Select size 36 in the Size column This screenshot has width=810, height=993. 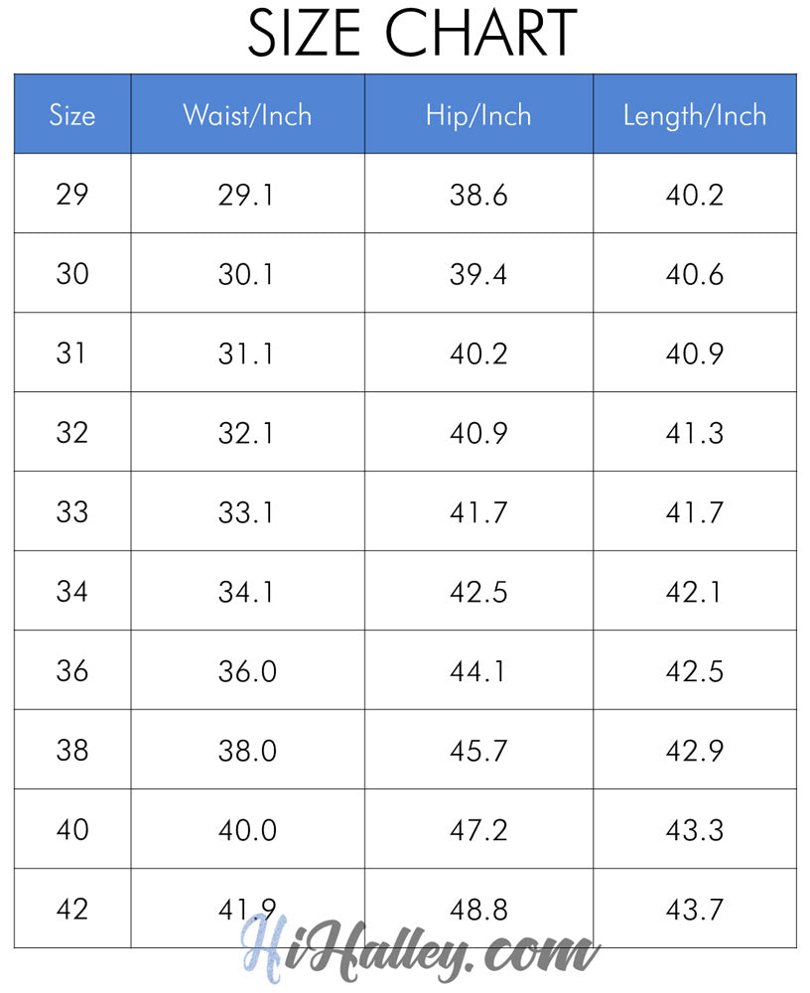72,670
